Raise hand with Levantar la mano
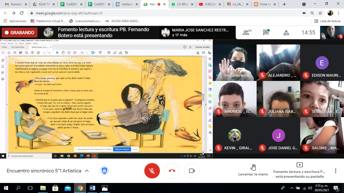344x193 pixels. (x=253, y=170)
